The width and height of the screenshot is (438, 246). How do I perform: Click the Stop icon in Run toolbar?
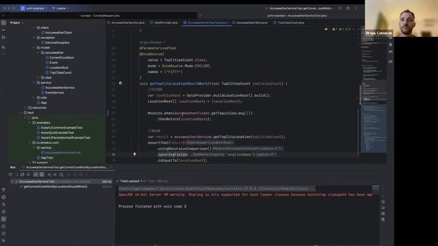point(28,175)
